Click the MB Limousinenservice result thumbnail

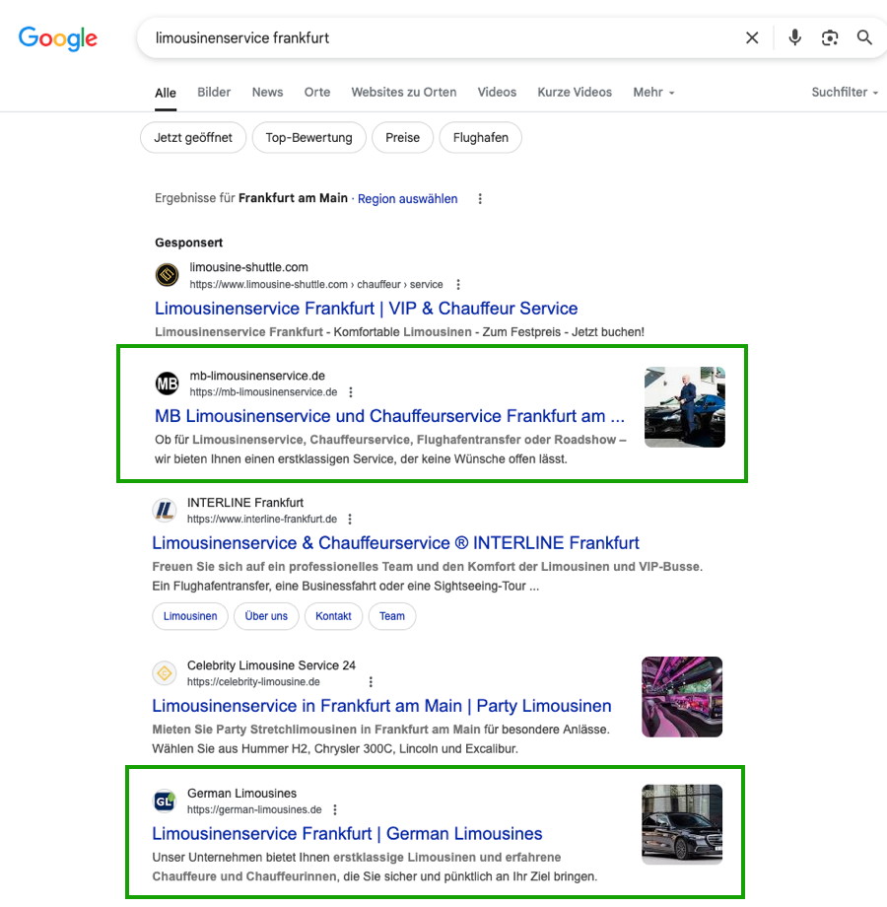[685, 406]
